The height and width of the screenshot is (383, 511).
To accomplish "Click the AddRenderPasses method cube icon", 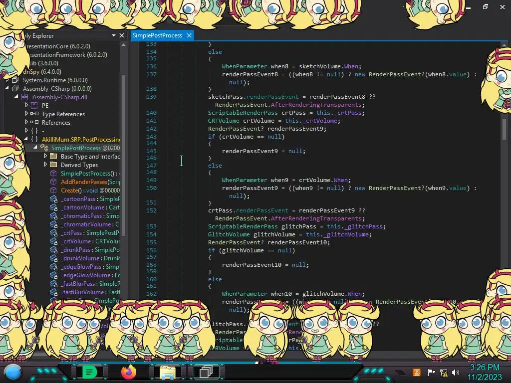I will coord(53,182).
